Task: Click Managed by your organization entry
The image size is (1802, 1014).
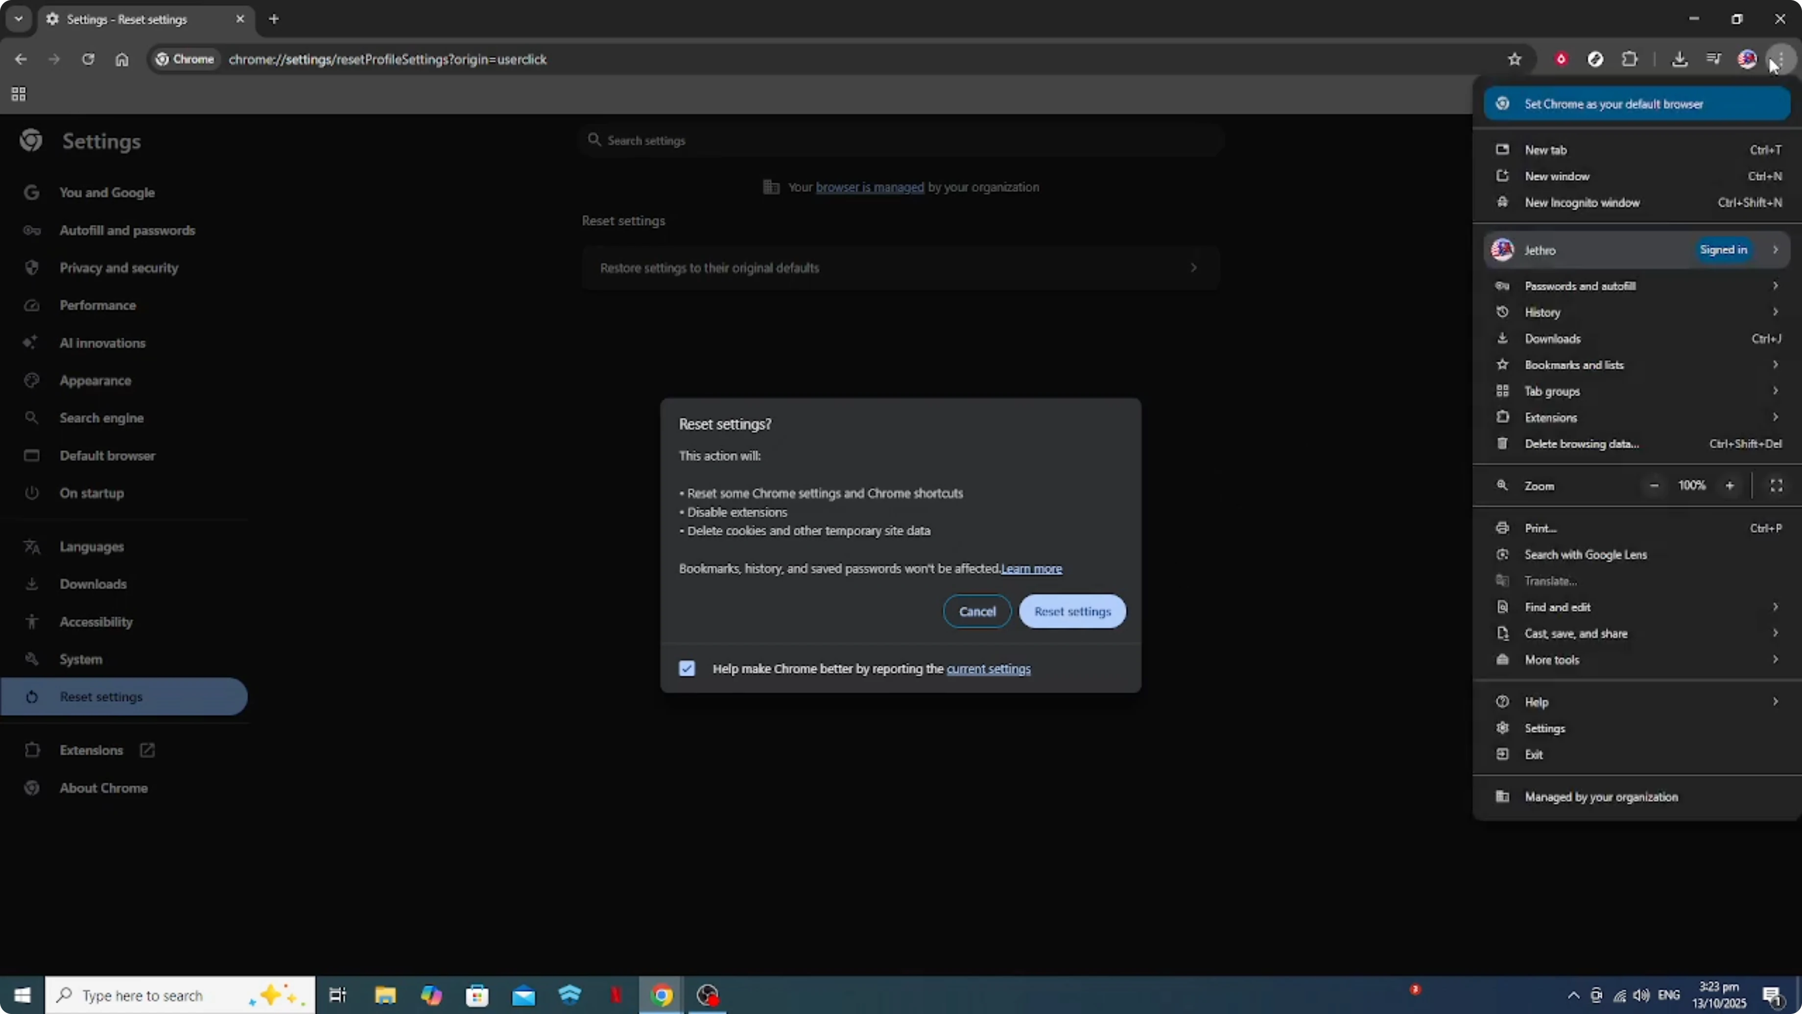Action: [1637, 797]
